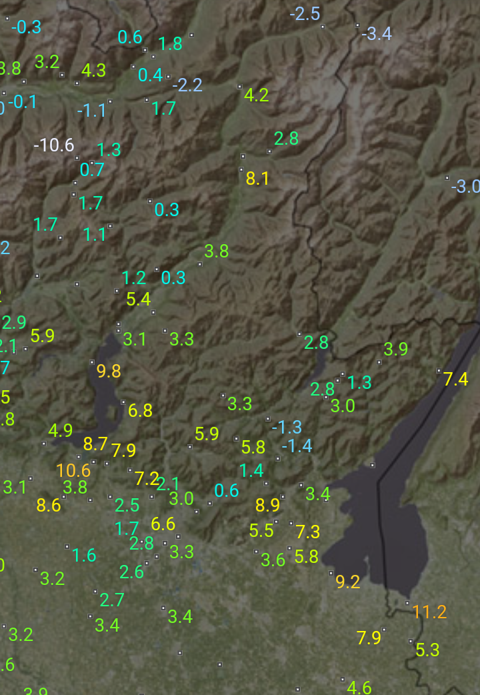Select the 8.6 temperature label
480x695 pixels.
[x=49, y=505]
